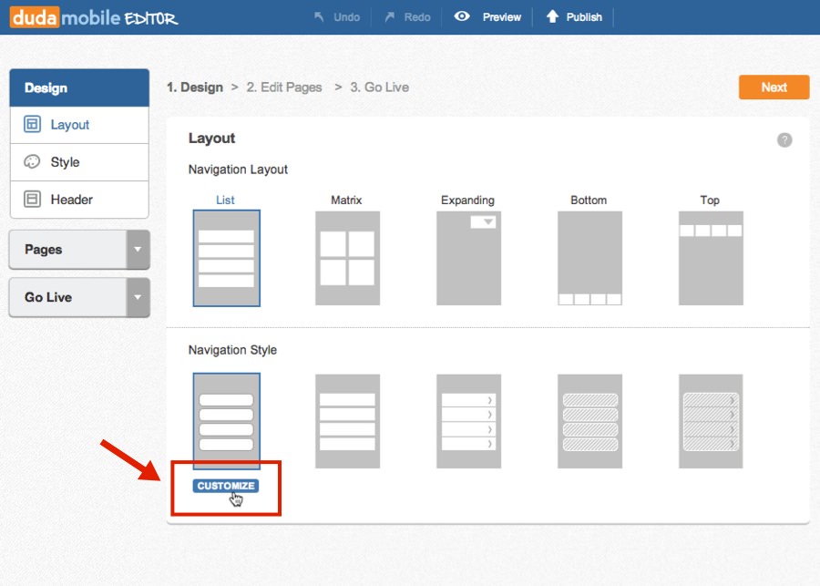Select Layout in the Design menu
Viewport: 820px width, 586px height.
point(79,125)
